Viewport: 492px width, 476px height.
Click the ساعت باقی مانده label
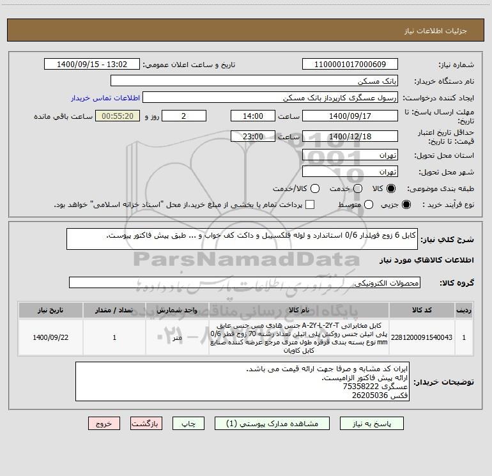63,116
